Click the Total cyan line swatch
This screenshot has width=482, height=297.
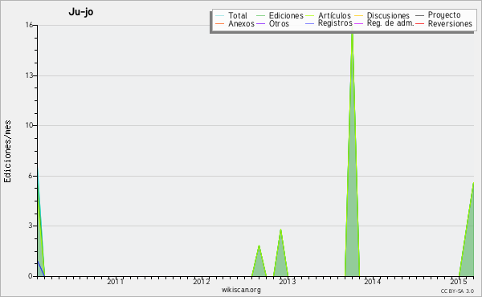click(220, 16)
